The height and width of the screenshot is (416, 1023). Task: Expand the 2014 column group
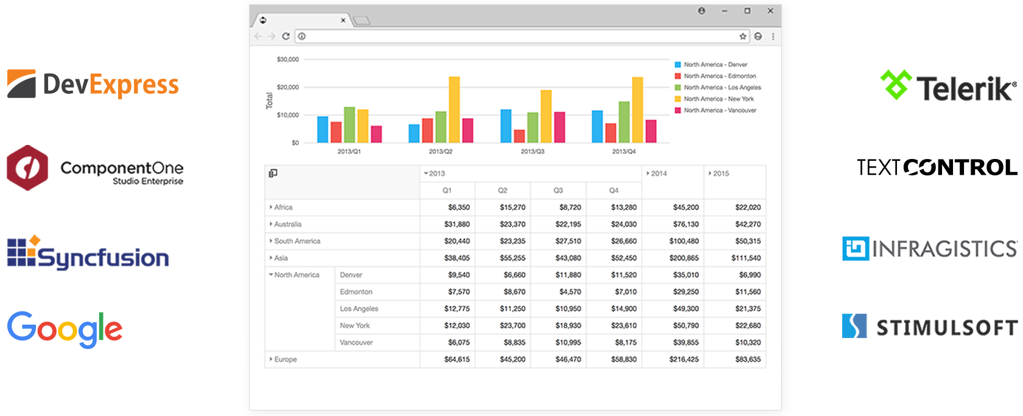[x=648, y=174]
